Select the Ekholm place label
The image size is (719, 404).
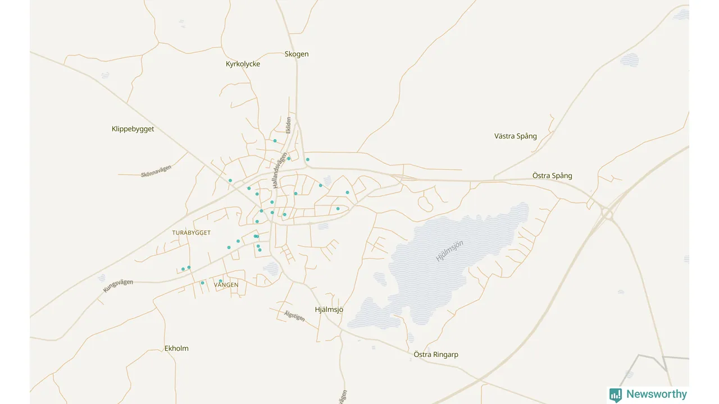(176, 348)
